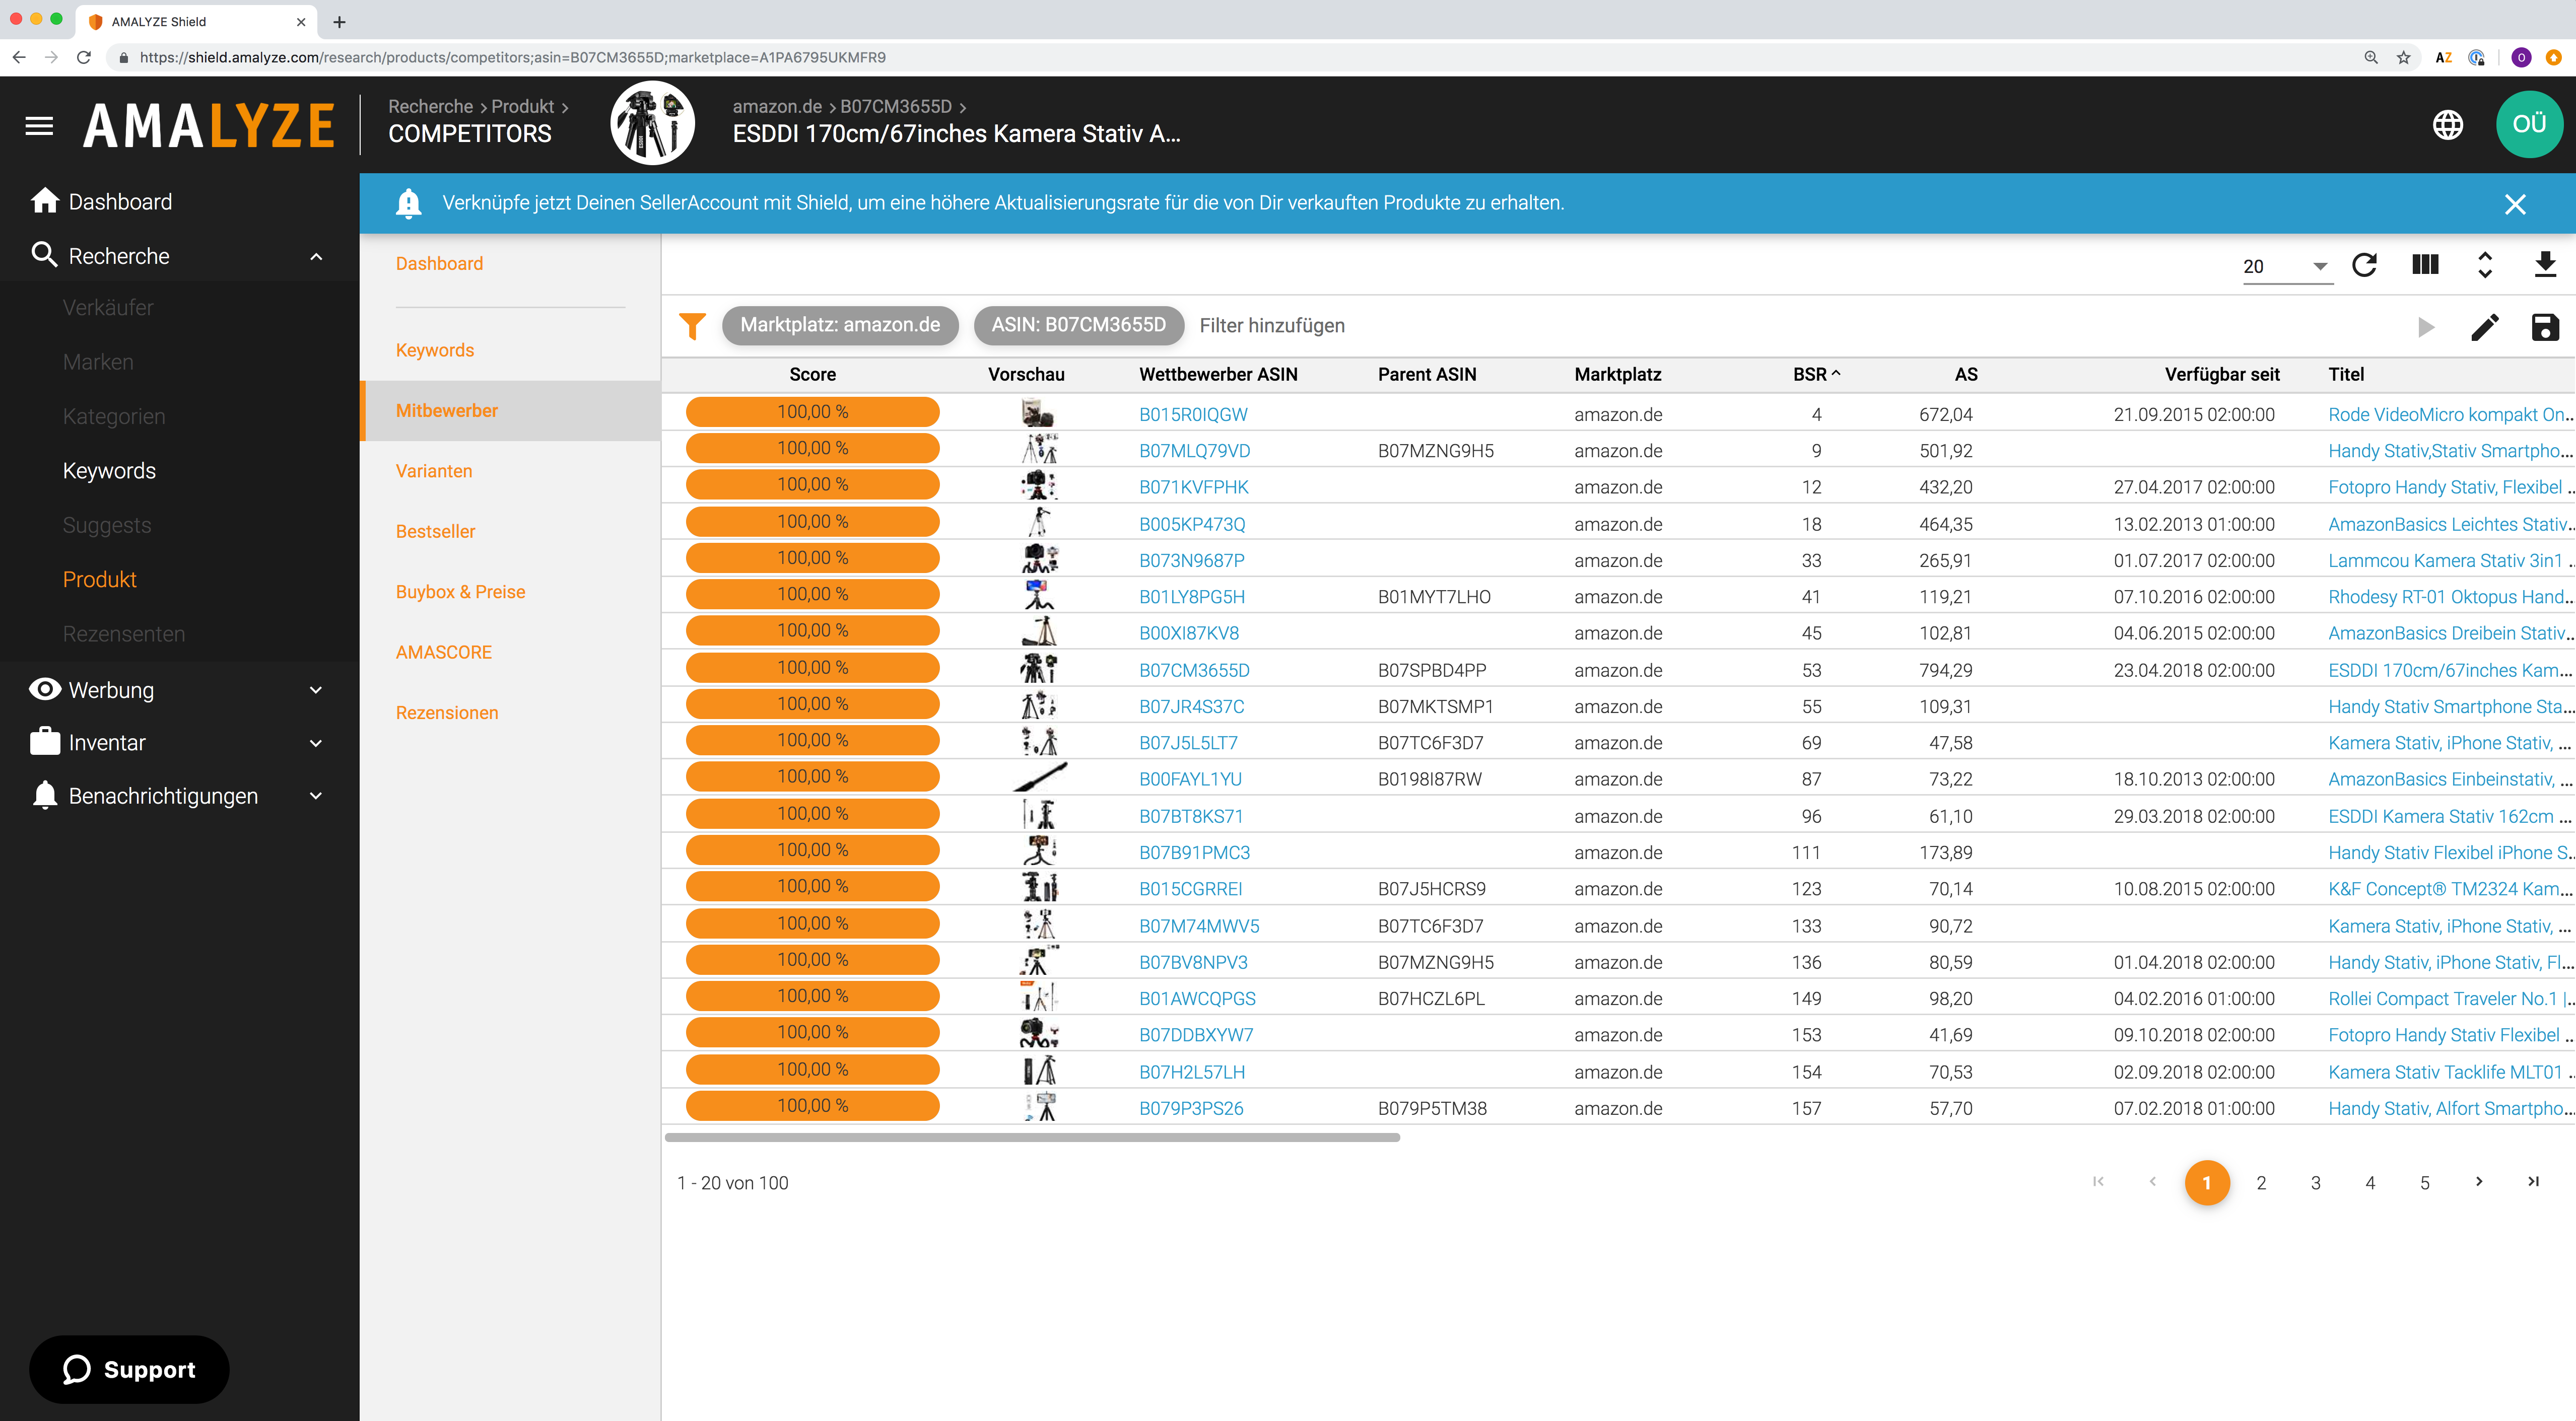
Task: Edit the filter with pencil icon
Action: click(2485, 327)
